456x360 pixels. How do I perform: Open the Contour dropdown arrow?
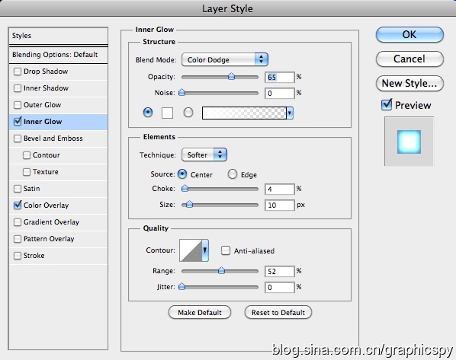pos(205,250)
